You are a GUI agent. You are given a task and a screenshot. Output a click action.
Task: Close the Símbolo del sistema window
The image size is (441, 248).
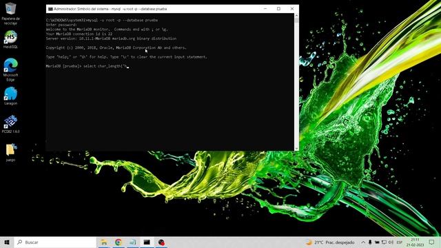[292, 9]
